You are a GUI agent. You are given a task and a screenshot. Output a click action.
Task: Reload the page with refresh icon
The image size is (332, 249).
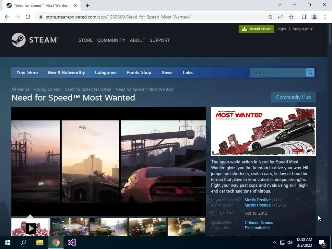click(28, 17)
